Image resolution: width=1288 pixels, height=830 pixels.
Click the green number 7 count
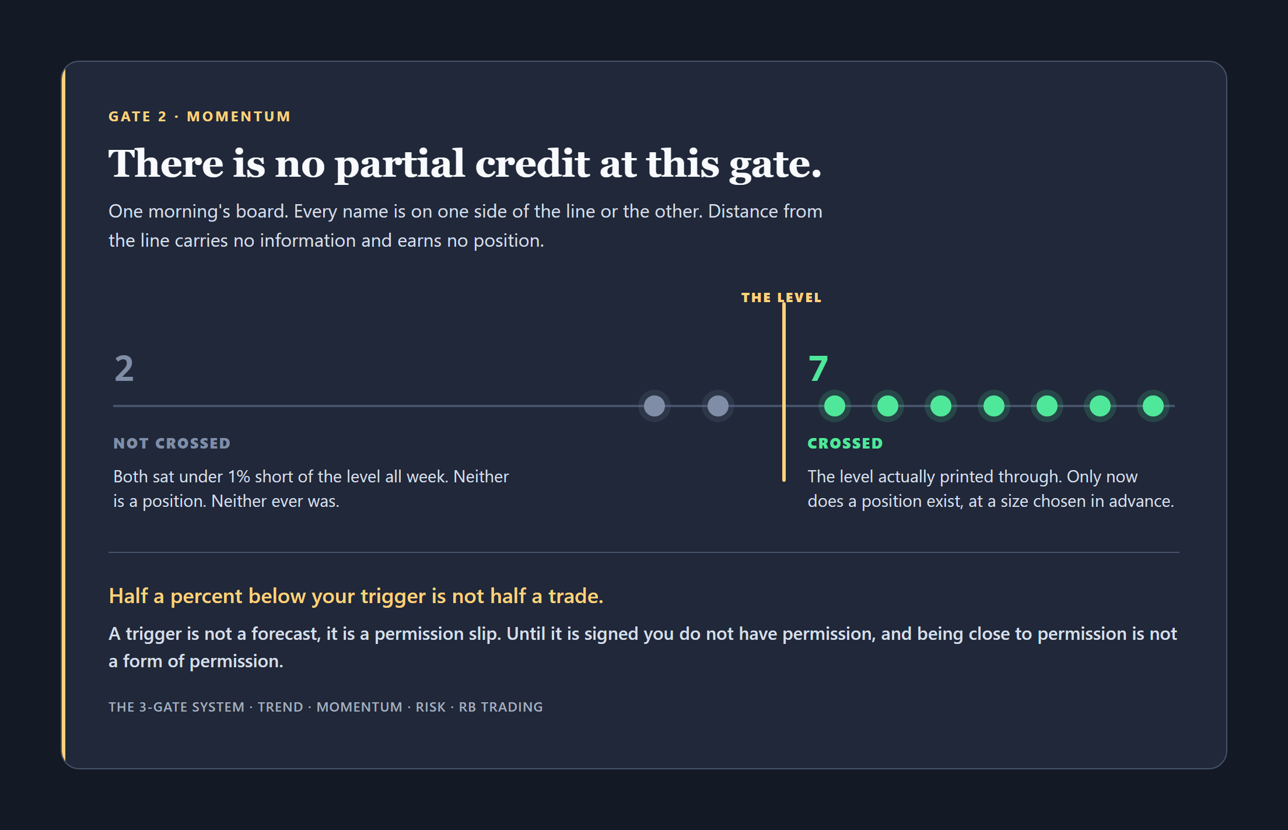tap(818, 369)
